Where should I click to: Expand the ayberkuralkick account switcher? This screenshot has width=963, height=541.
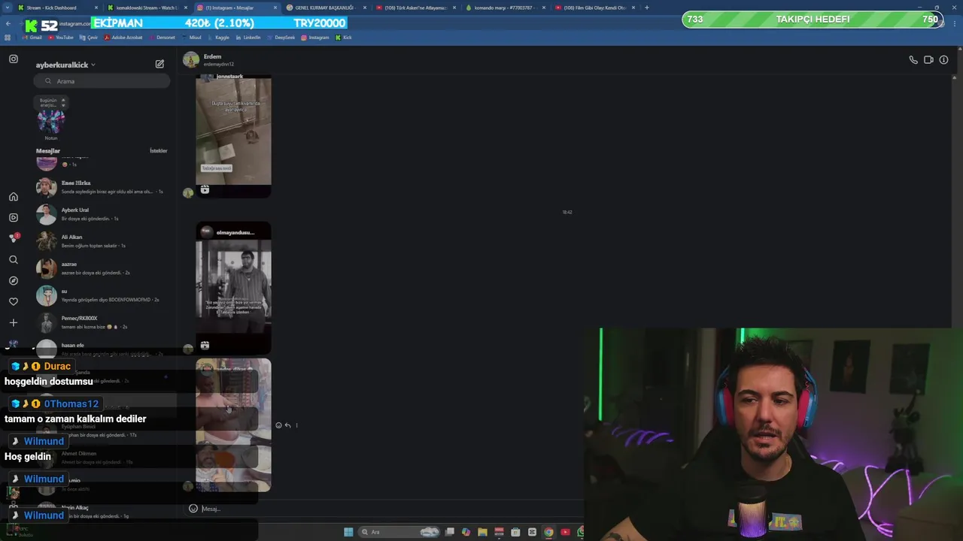coord(65,65)
